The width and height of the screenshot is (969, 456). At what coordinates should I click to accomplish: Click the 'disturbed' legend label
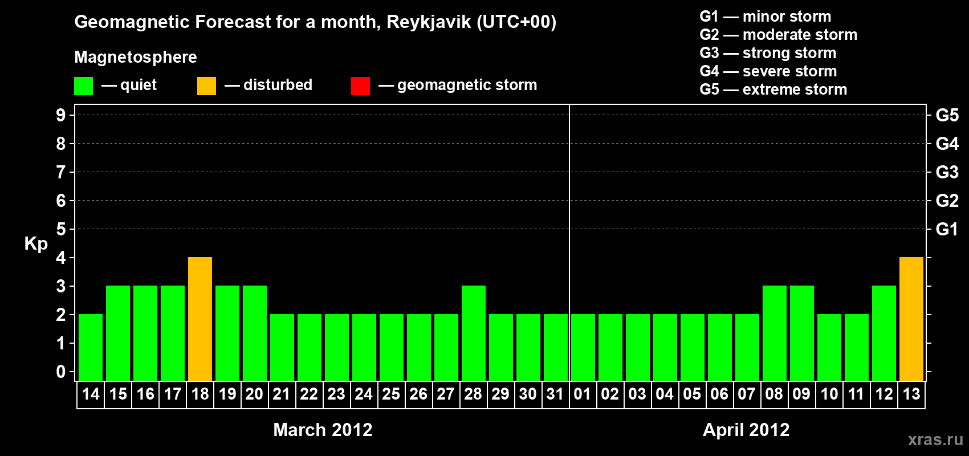(x=278, y=85)
